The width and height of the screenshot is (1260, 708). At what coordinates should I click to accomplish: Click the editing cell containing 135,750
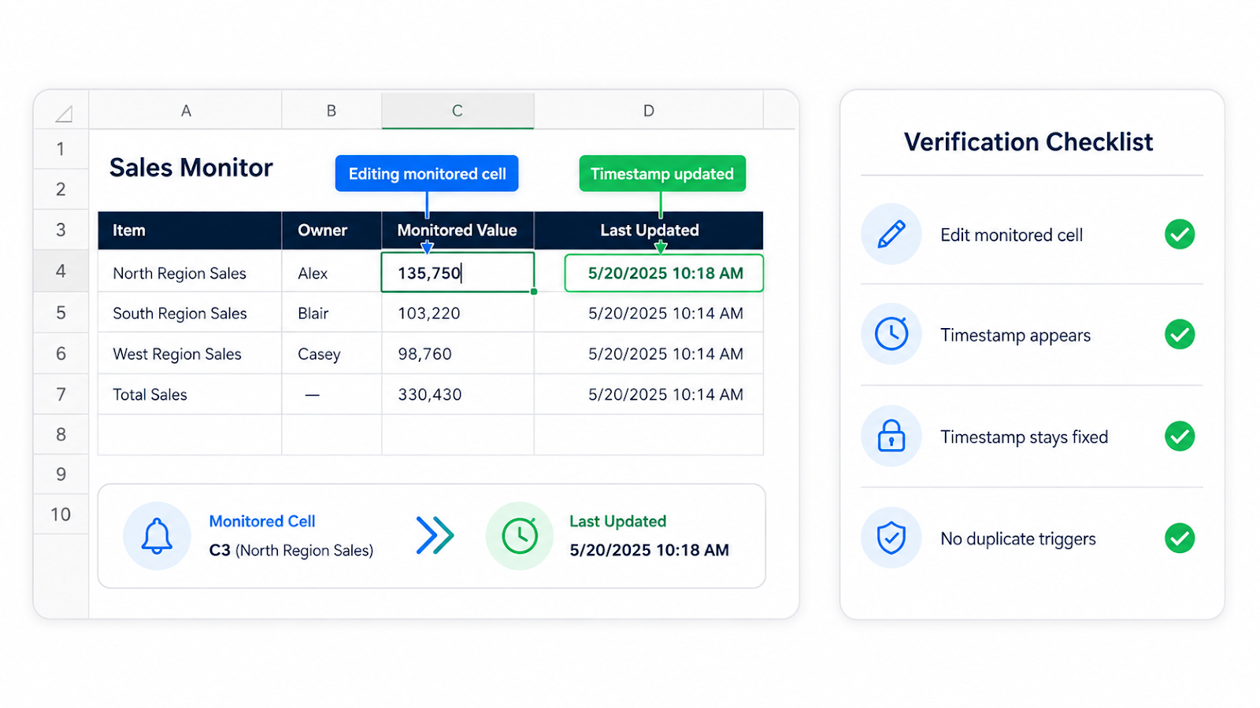458,272
